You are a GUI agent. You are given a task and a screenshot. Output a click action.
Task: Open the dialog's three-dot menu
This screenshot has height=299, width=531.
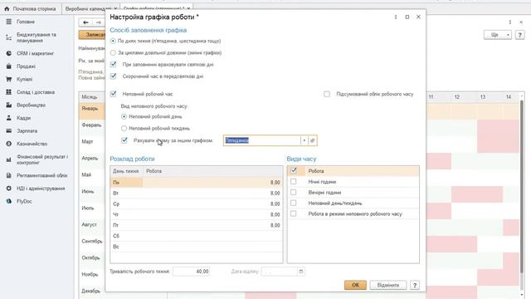[396, 17]
